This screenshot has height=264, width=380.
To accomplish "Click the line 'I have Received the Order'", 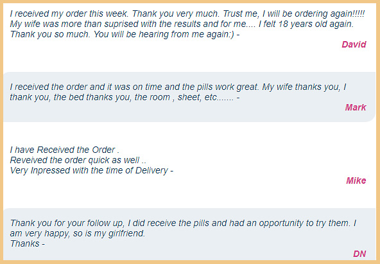I will click(64, 150).
